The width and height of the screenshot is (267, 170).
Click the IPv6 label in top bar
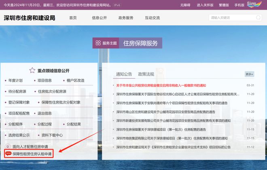117,5
